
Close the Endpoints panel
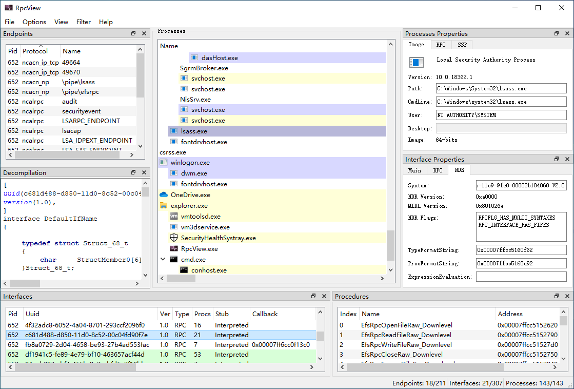tap(144, 33)
